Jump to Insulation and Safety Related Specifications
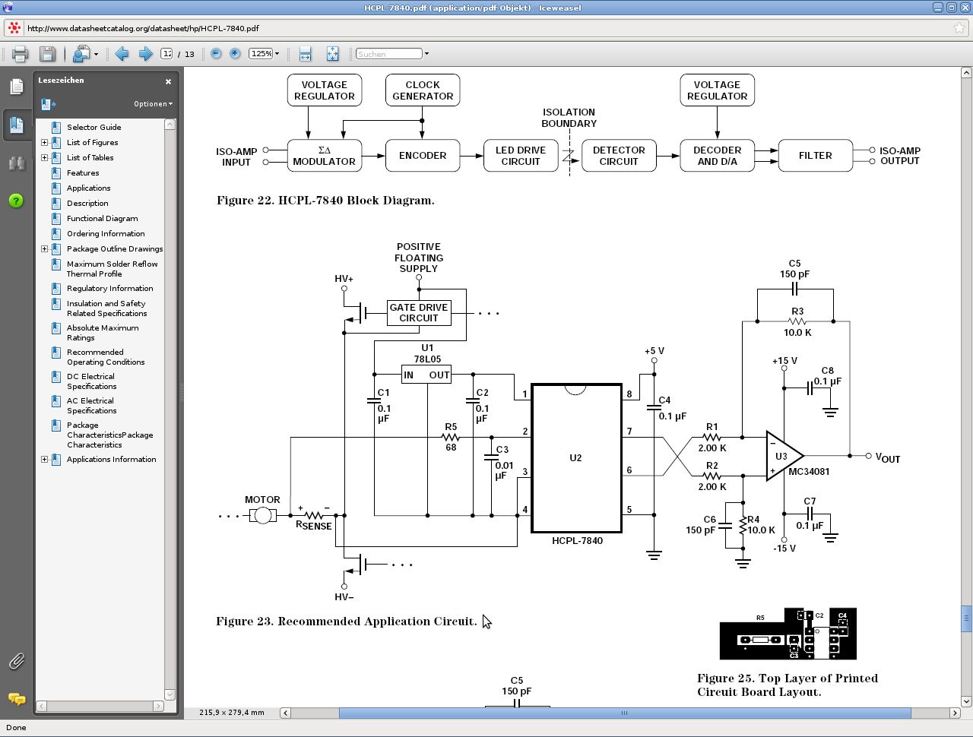Image resolution: width=973 pixels, height=737 pixels. pos(106,308)
